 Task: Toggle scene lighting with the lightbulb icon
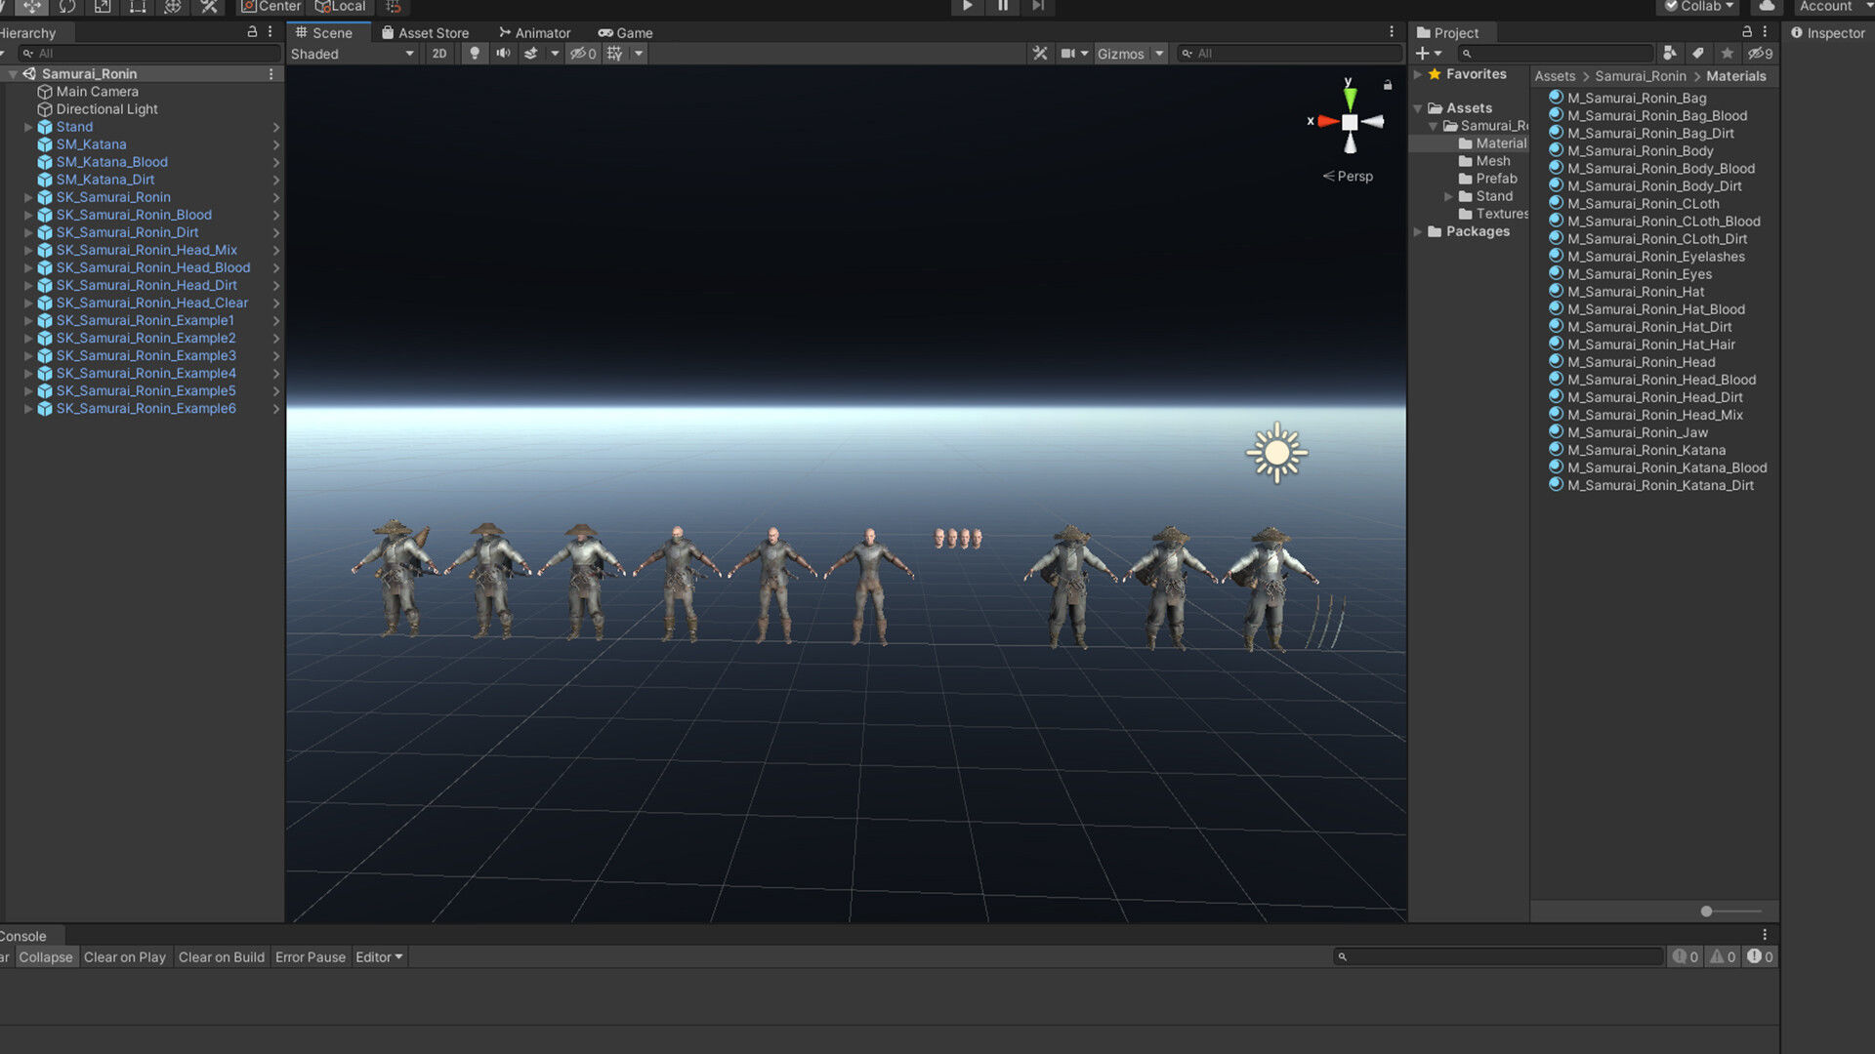[x=475, y=54]
